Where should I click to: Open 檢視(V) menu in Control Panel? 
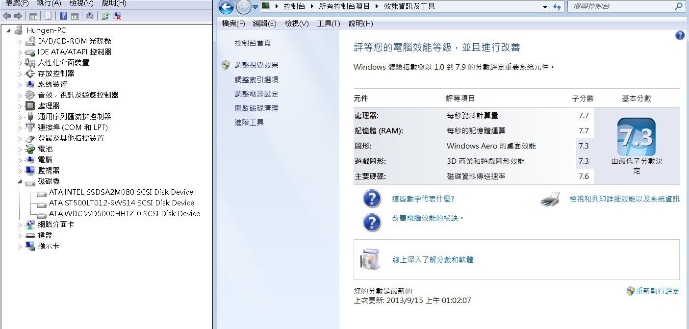point(297,24)
